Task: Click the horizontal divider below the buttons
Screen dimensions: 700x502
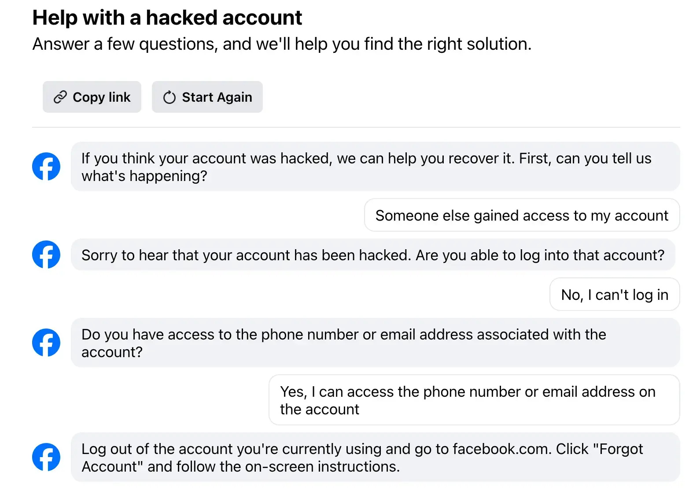Action: [x=356, y=127]
